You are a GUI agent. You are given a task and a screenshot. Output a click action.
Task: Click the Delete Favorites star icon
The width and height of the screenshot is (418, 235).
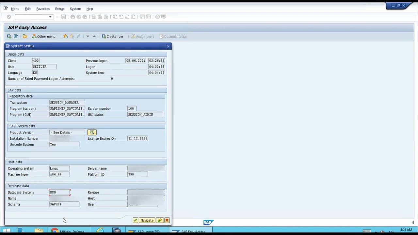(72, 36)
